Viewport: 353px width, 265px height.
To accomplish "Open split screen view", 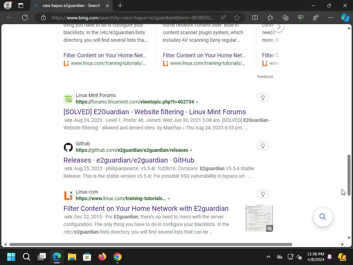I will tap(255, 18).
